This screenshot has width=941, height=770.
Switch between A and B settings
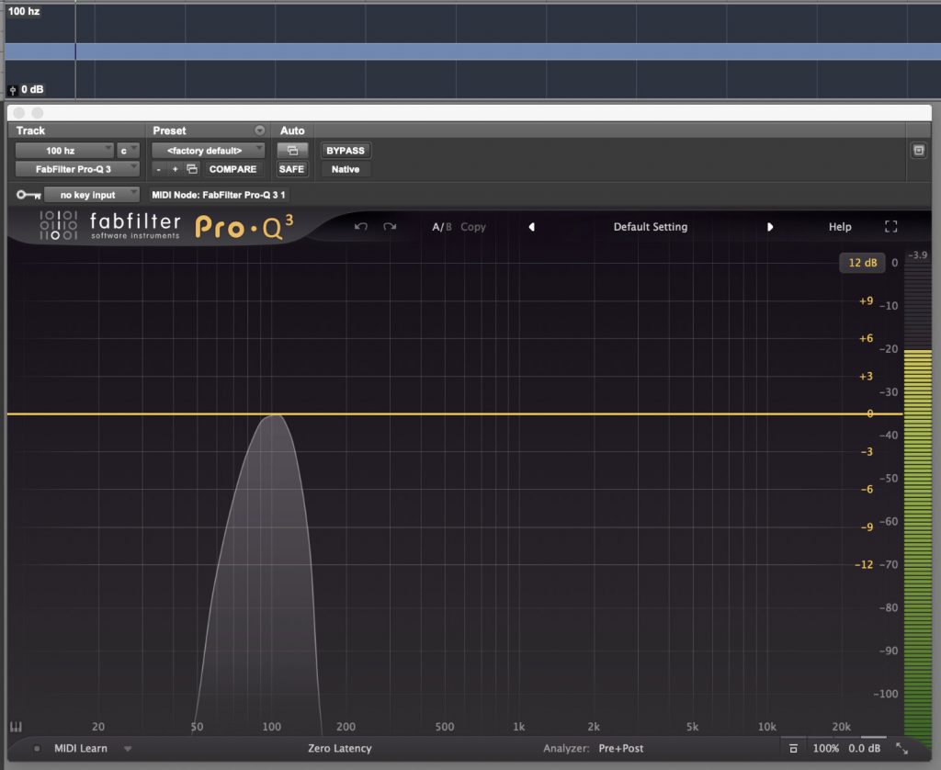pyautogui.click(x=441, y=226)
